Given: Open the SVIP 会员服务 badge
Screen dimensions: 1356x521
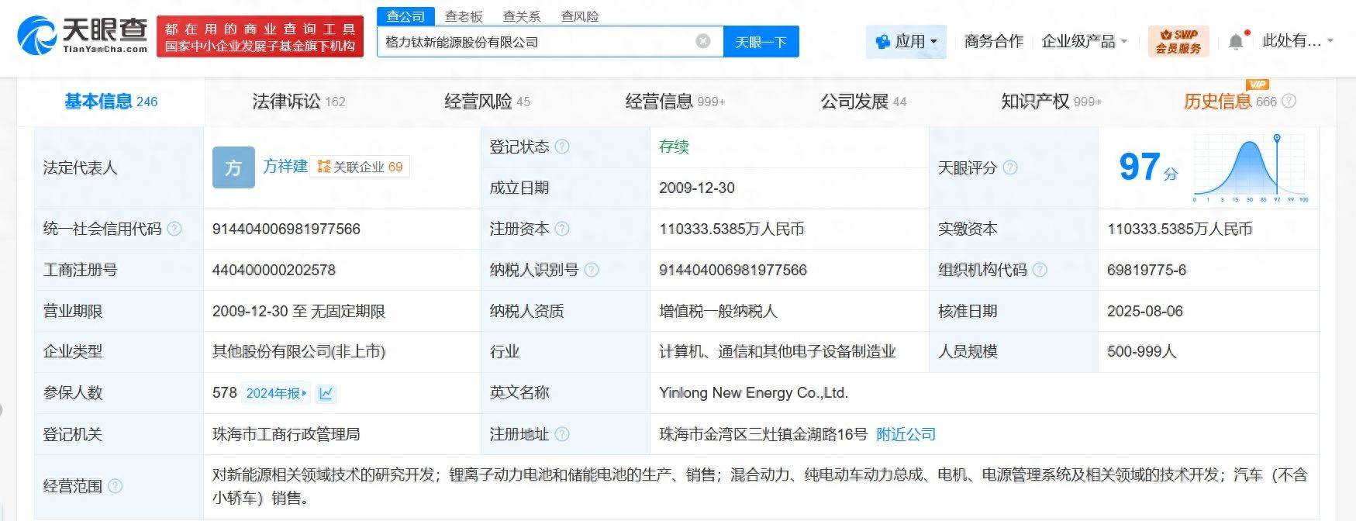Looking at the screenshot, I should (x=1178, y=41).
